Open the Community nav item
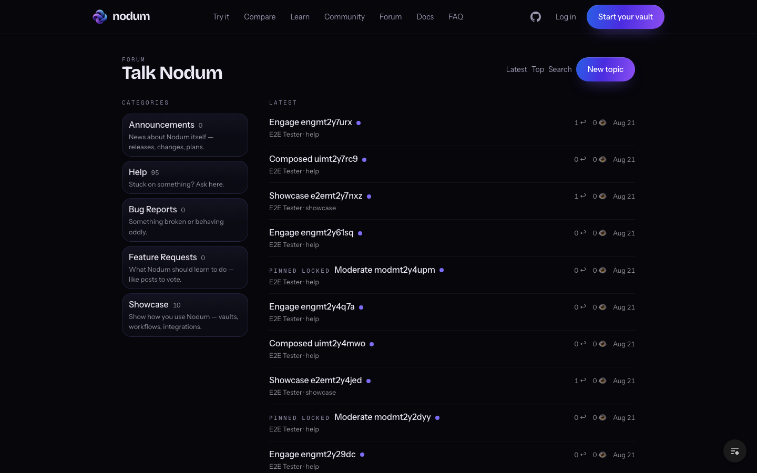 click(344, 17)
